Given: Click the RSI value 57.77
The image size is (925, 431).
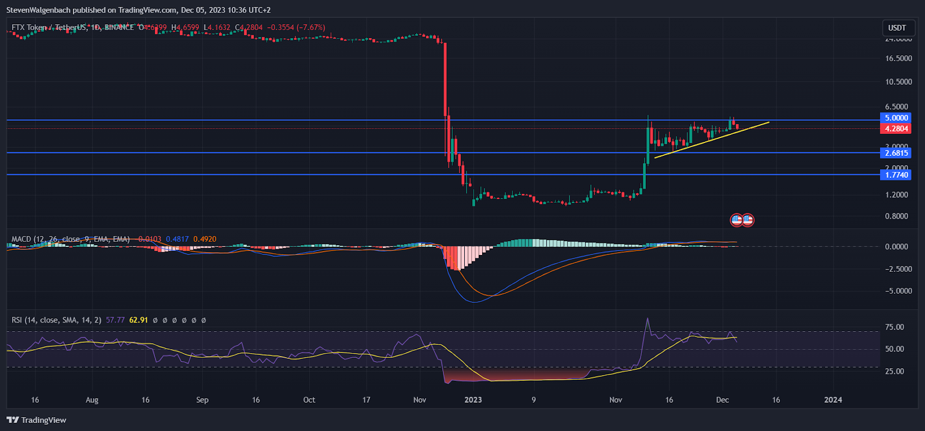Looking at the screenshot, I should tap(115, 320).
